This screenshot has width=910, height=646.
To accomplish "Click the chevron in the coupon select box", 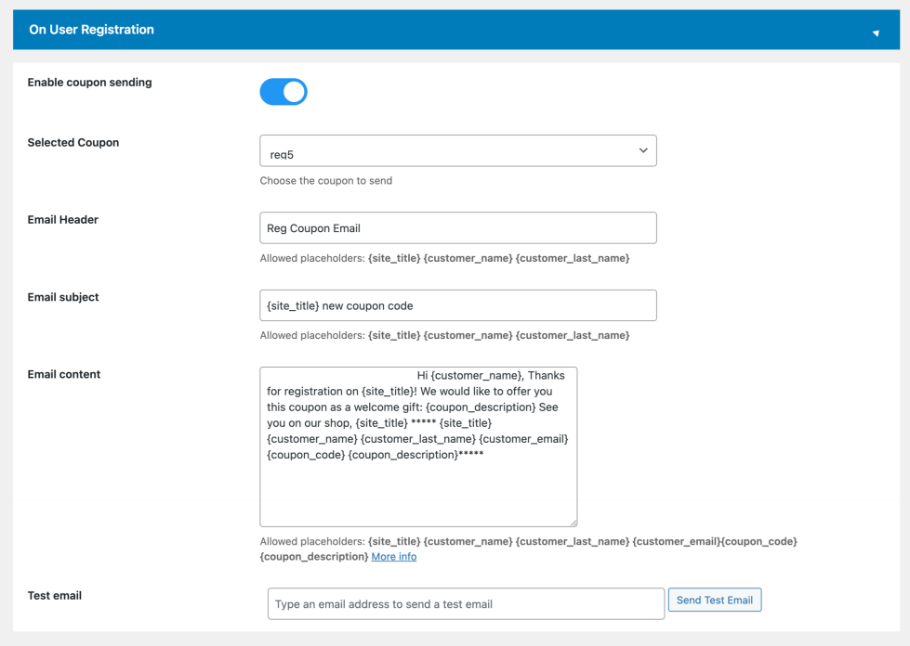I will point(643,150).
